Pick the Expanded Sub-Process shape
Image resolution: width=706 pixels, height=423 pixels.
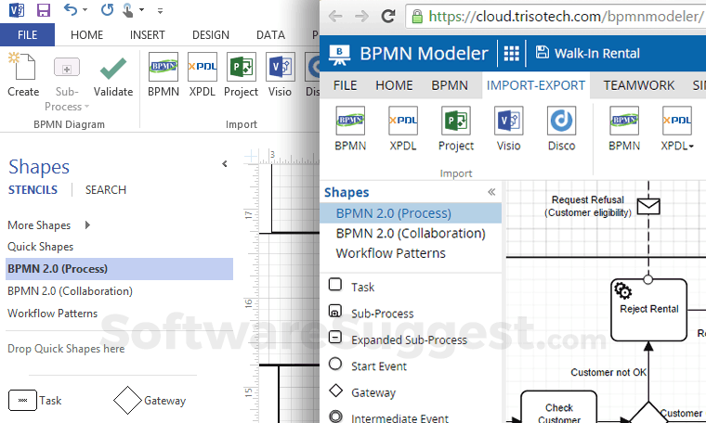(x=398, y=339)
